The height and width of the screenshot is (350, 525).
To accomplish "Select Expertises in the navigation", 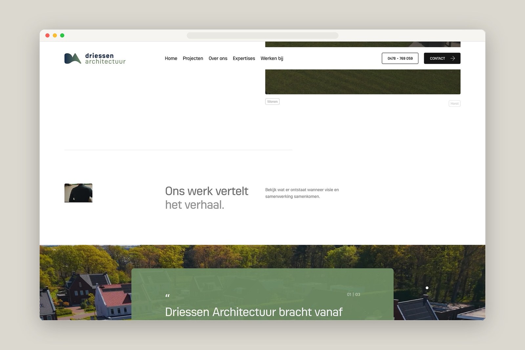I will [x=244, y=58].
